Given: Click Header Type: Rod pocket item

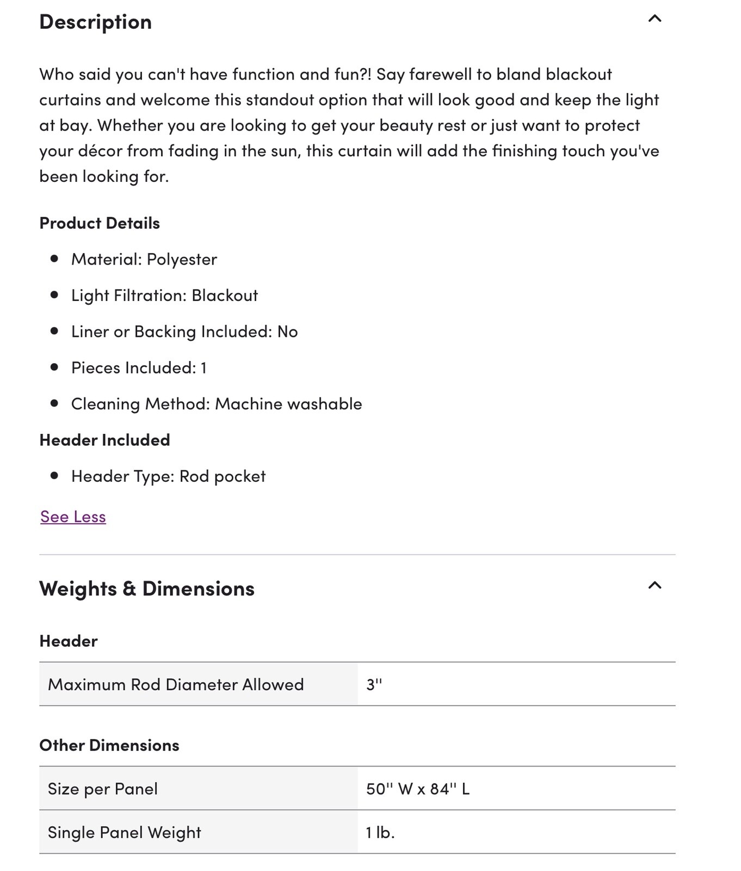Looking at the screenshot, I should (x=169, y=476).
